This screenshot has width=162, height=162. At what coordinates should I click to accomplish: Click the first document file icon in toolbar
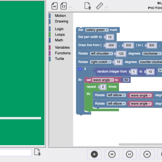pyautogui.click(x=55, y=6)
